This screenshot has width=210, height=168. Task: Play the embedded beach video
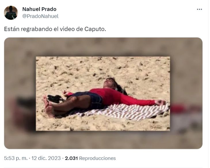coord(103,93)
